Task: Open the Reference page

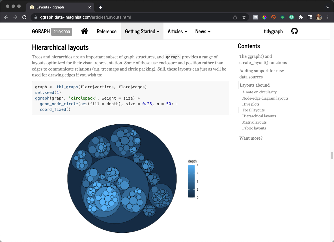Action: pyautogui.click(x=107, y=31)
